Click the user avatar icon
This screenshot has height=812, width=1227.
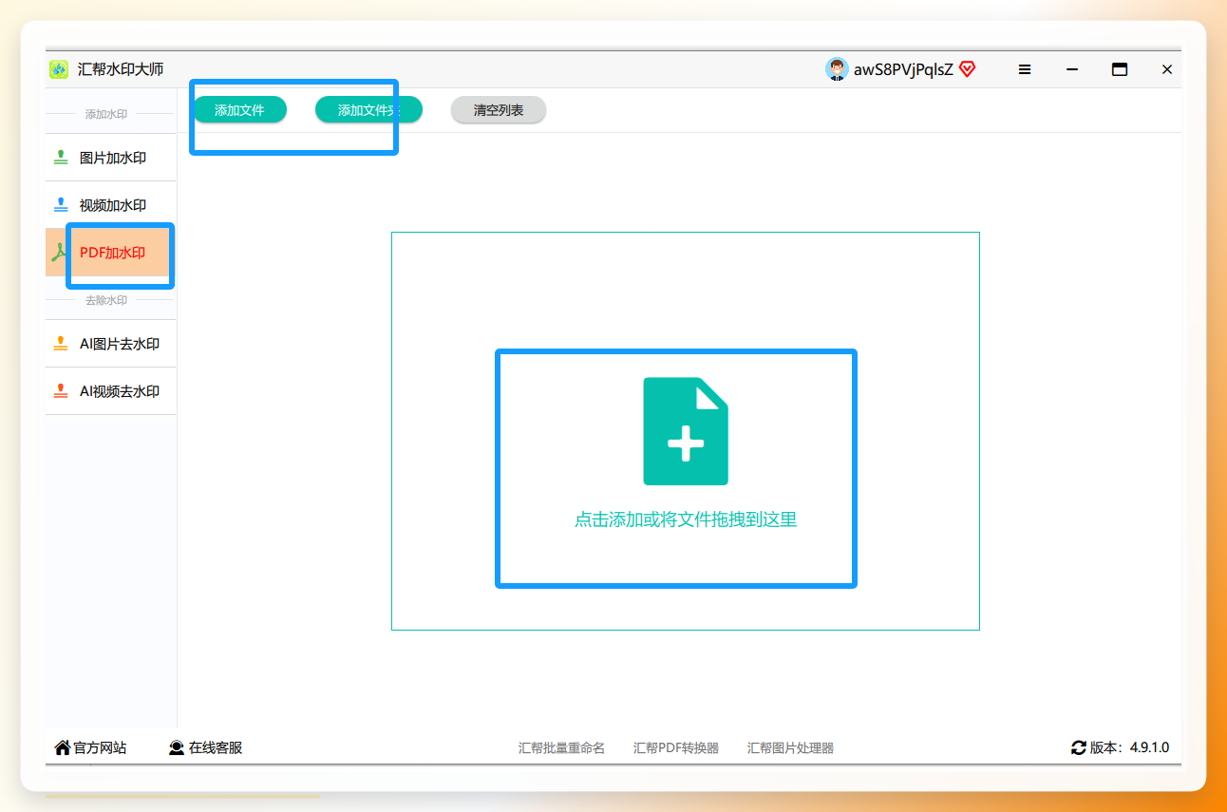837,69
